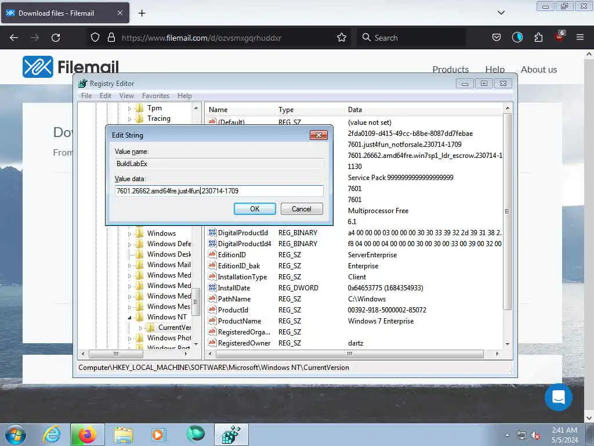Select the Tpm folder icon

point(139,108)
